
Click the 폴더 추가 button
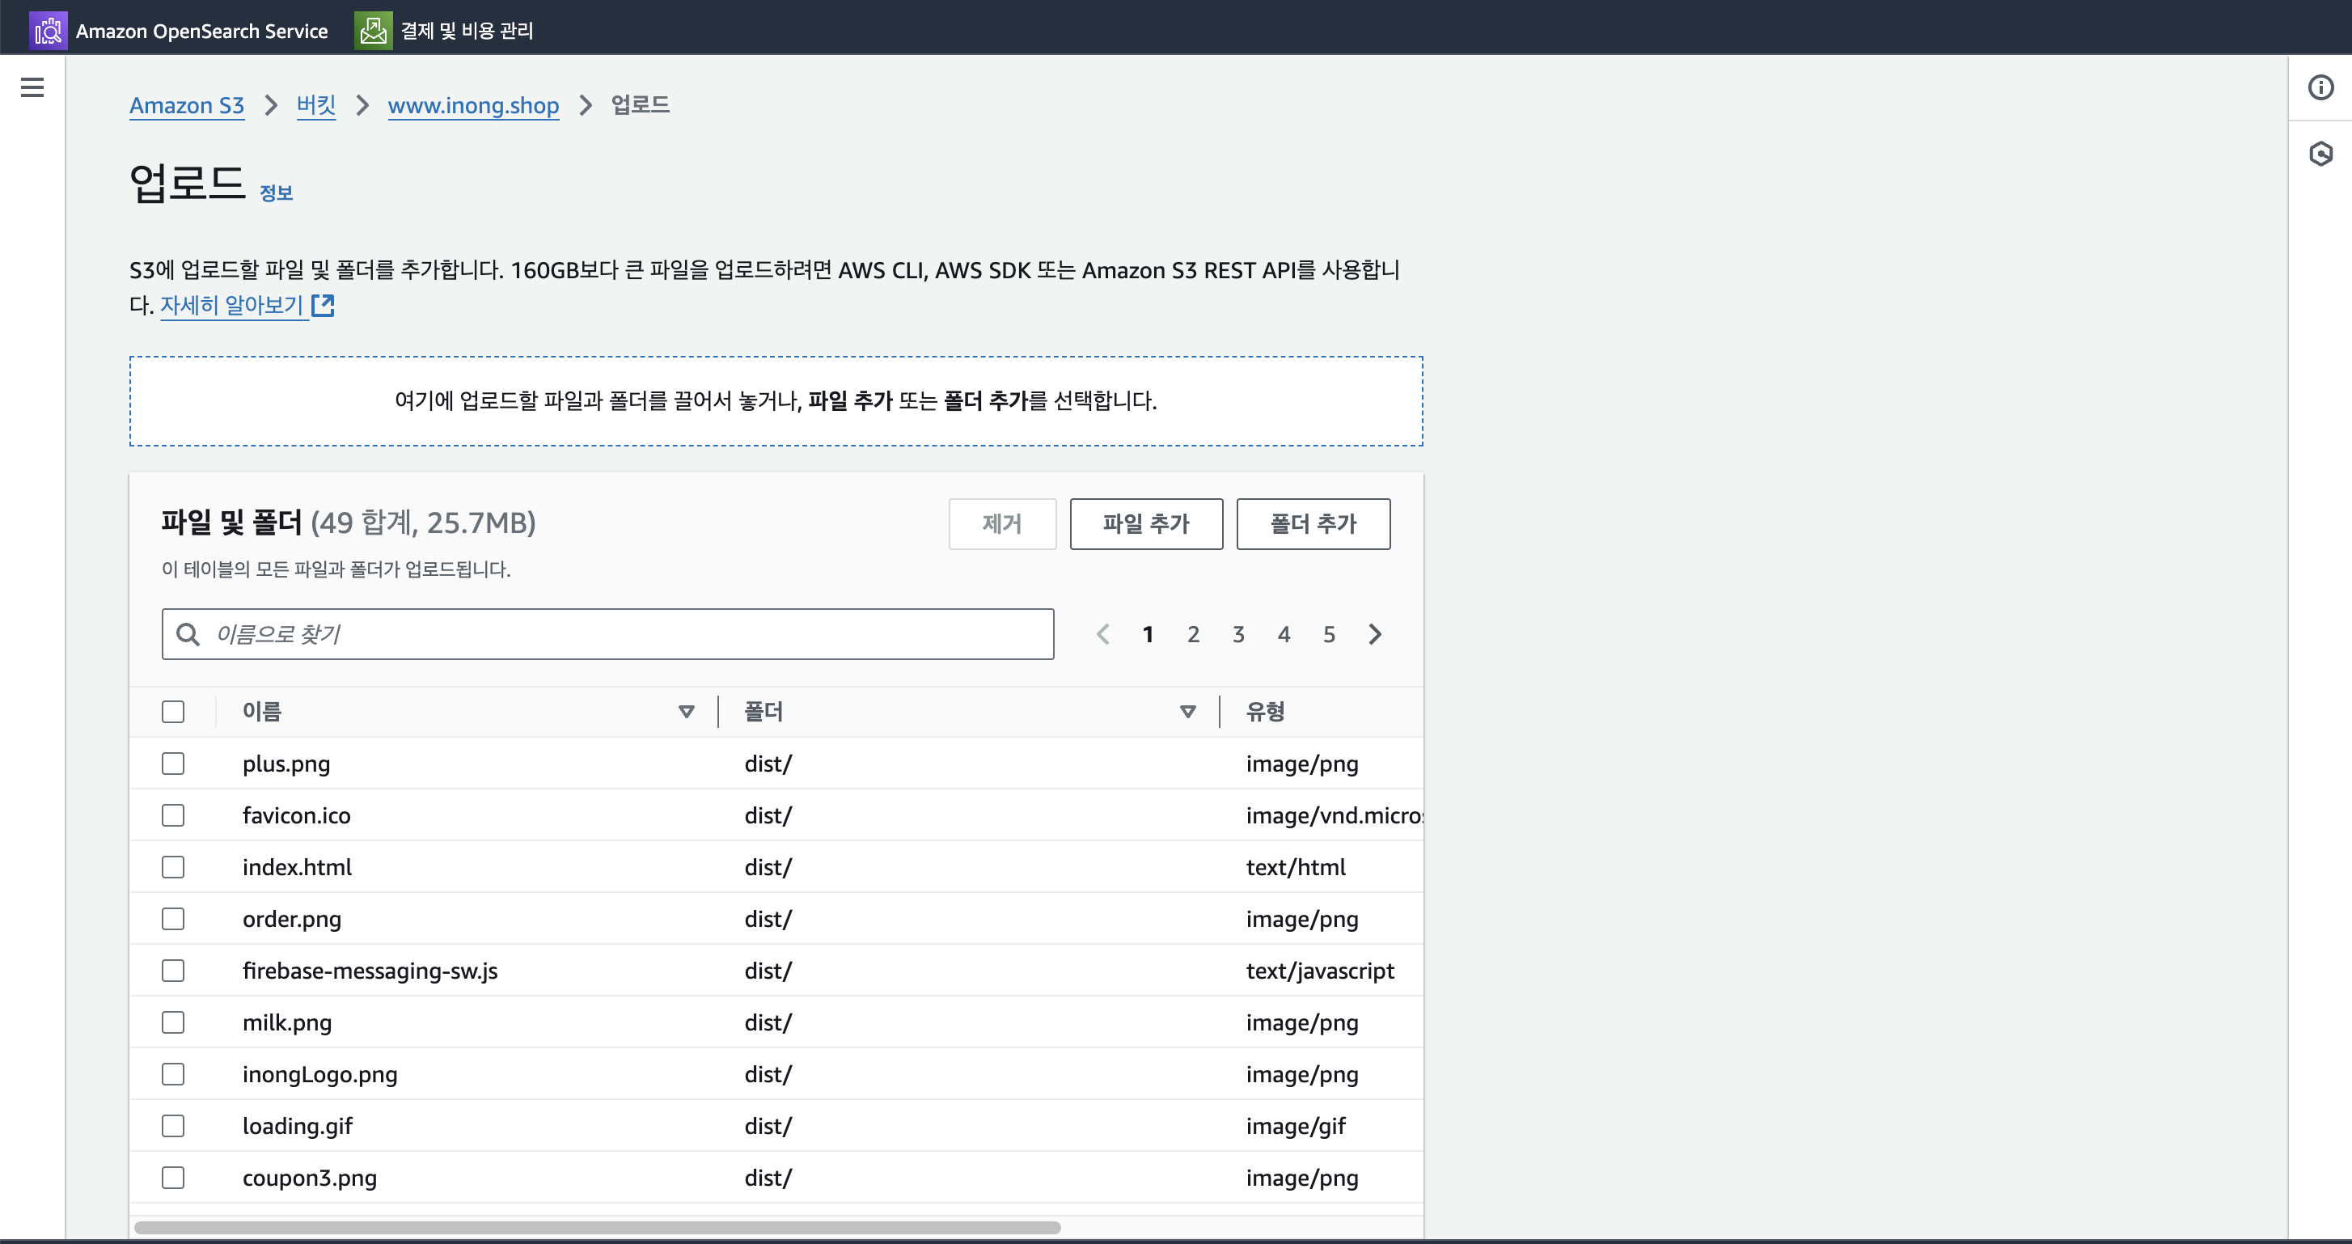[1313, 524]
